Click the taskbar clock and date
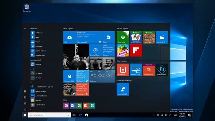 point(182,115)
